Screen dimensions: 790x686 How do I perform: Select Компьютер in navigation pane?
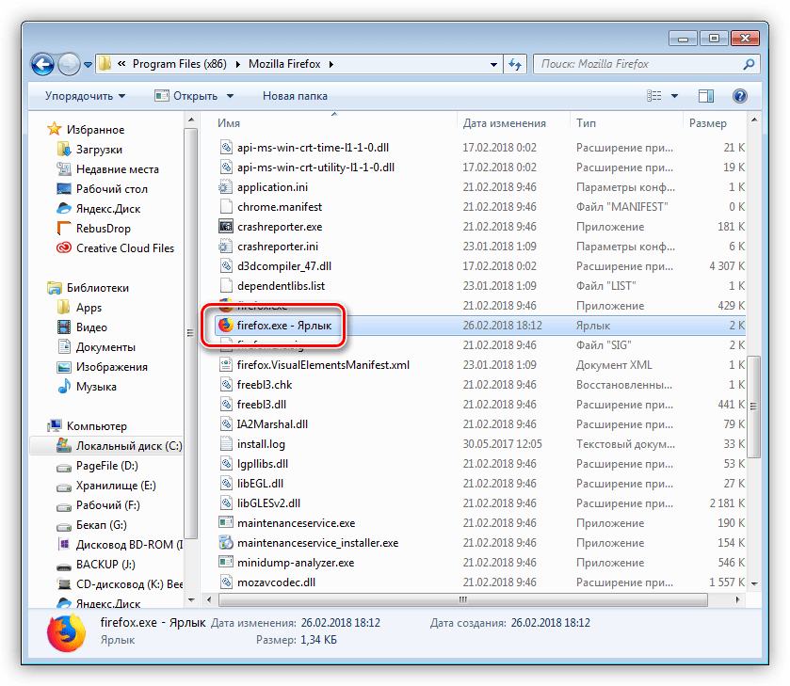pyautogui.click(x=96, y=426)
